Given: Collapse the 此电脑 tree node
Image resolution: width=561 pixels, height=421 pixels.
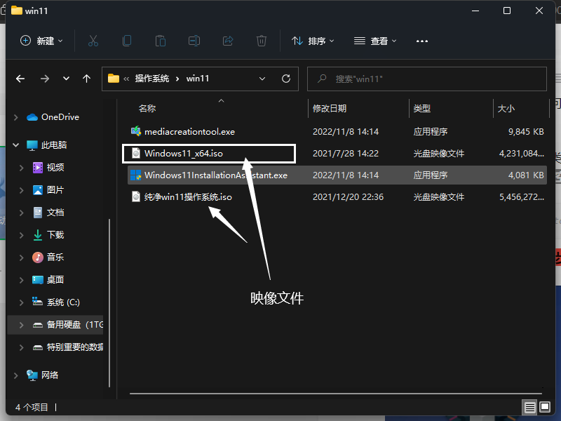Looking at the screenshot, I should (x=15, y=145).
